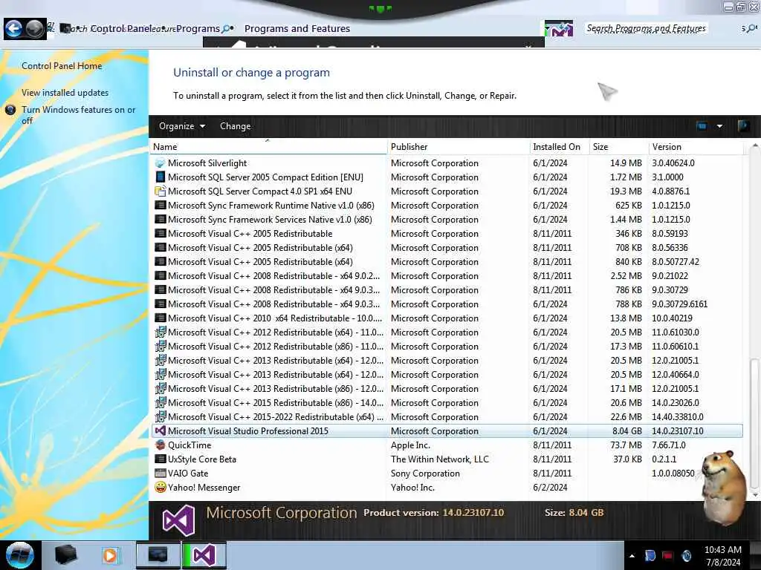
Task: Click Visual C++ 2013 Redistributable (x86) icon
Action: (160, 389)
